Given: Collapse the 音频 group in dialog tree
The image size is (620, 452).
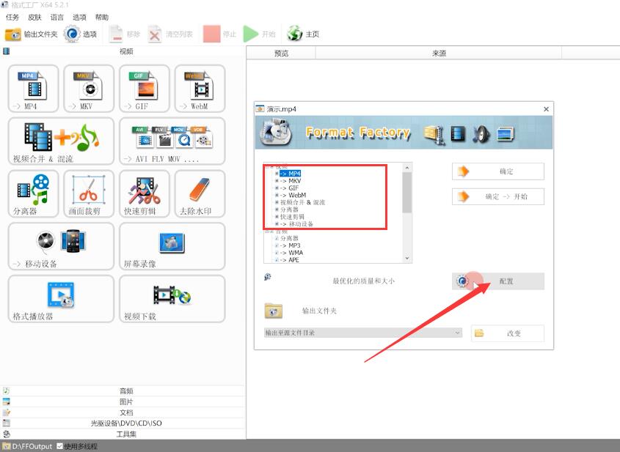Looking at the screenshot, I should coord(267,231).
